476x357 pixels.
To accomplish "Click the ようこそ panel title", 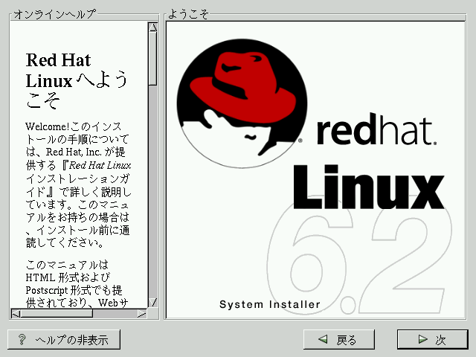I will coord(188,14).
